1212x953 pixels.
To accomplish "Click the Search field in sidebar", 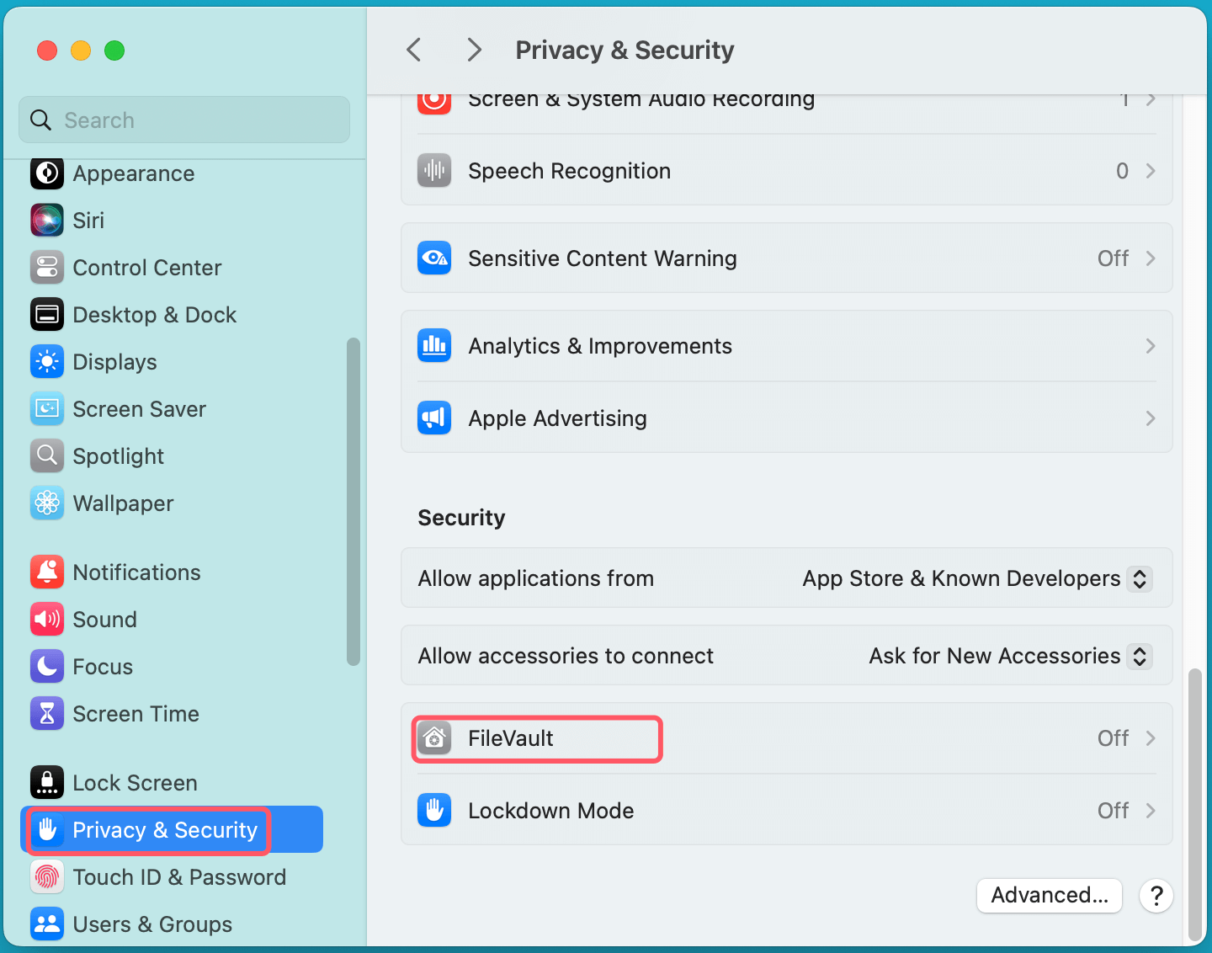I will [x=185, y=120].
